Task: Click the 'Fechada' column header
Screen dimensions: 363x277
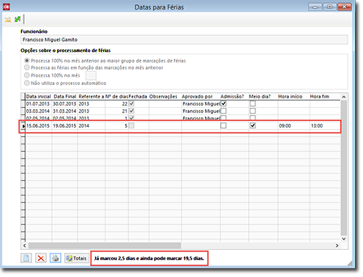Action: click(138, 97)
